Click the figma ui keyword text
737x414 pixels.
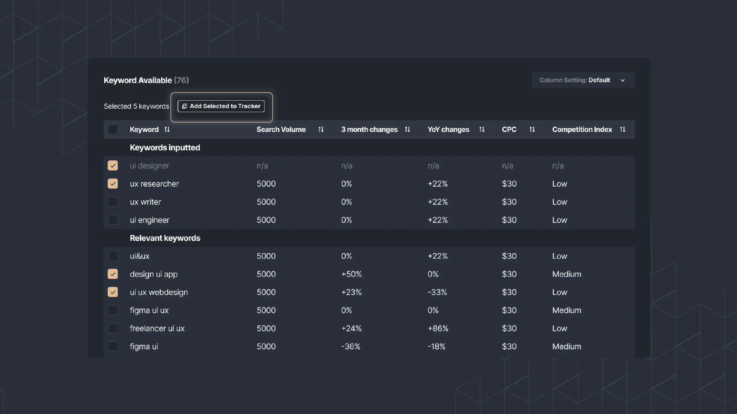pyautogui.click(x=144, y=346)
